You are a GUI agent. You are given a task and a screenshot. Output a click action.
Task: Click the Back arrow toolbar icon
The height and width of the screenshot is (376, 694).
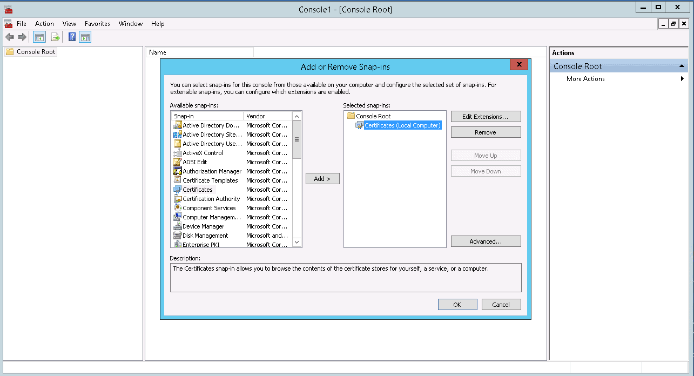click(x=10, y=37)
